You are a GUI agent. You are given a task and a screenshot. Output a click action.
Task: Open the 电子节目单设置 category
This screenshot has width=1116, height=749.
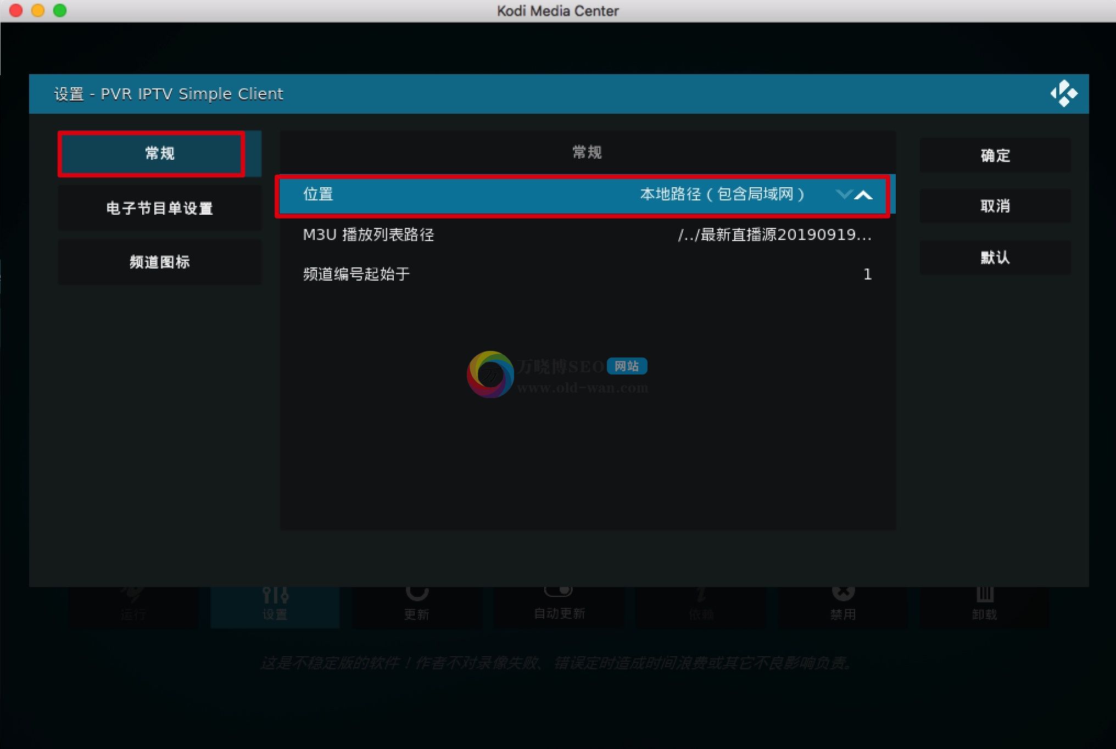159,208
